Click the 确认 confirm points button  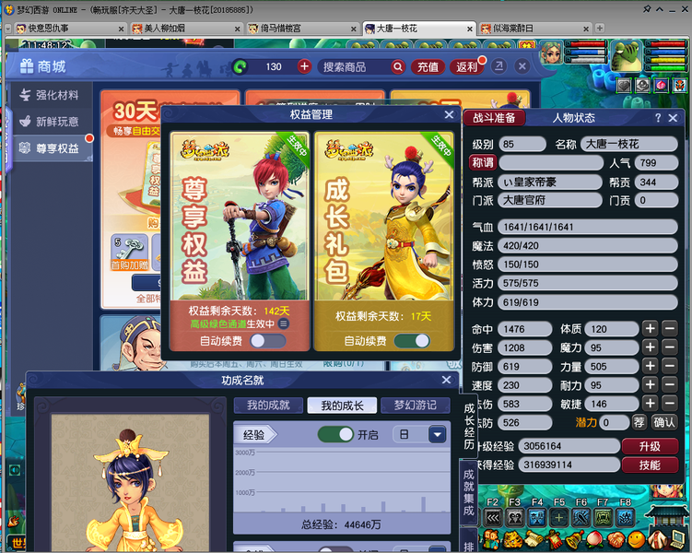(663, 422)
